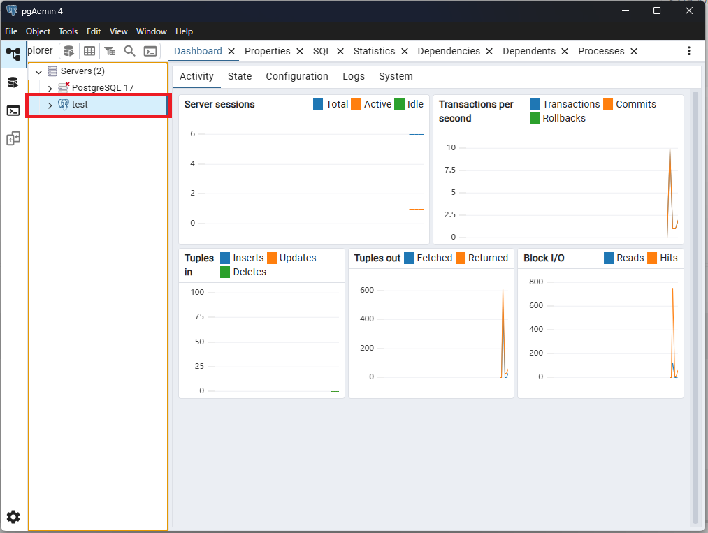This screenshot has width=708, height=533.
Task: Open the Object Explorer sidebar icon
Action: [13, 54]
